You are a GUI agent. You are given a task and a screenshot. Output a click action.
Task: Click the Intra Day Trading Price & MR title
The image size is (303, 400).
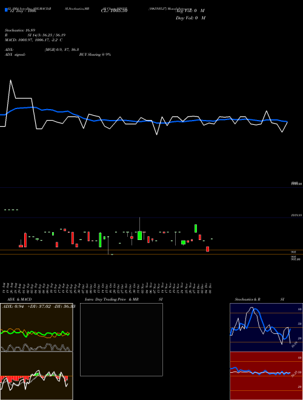pyautogui.click(x=112, y=299)
